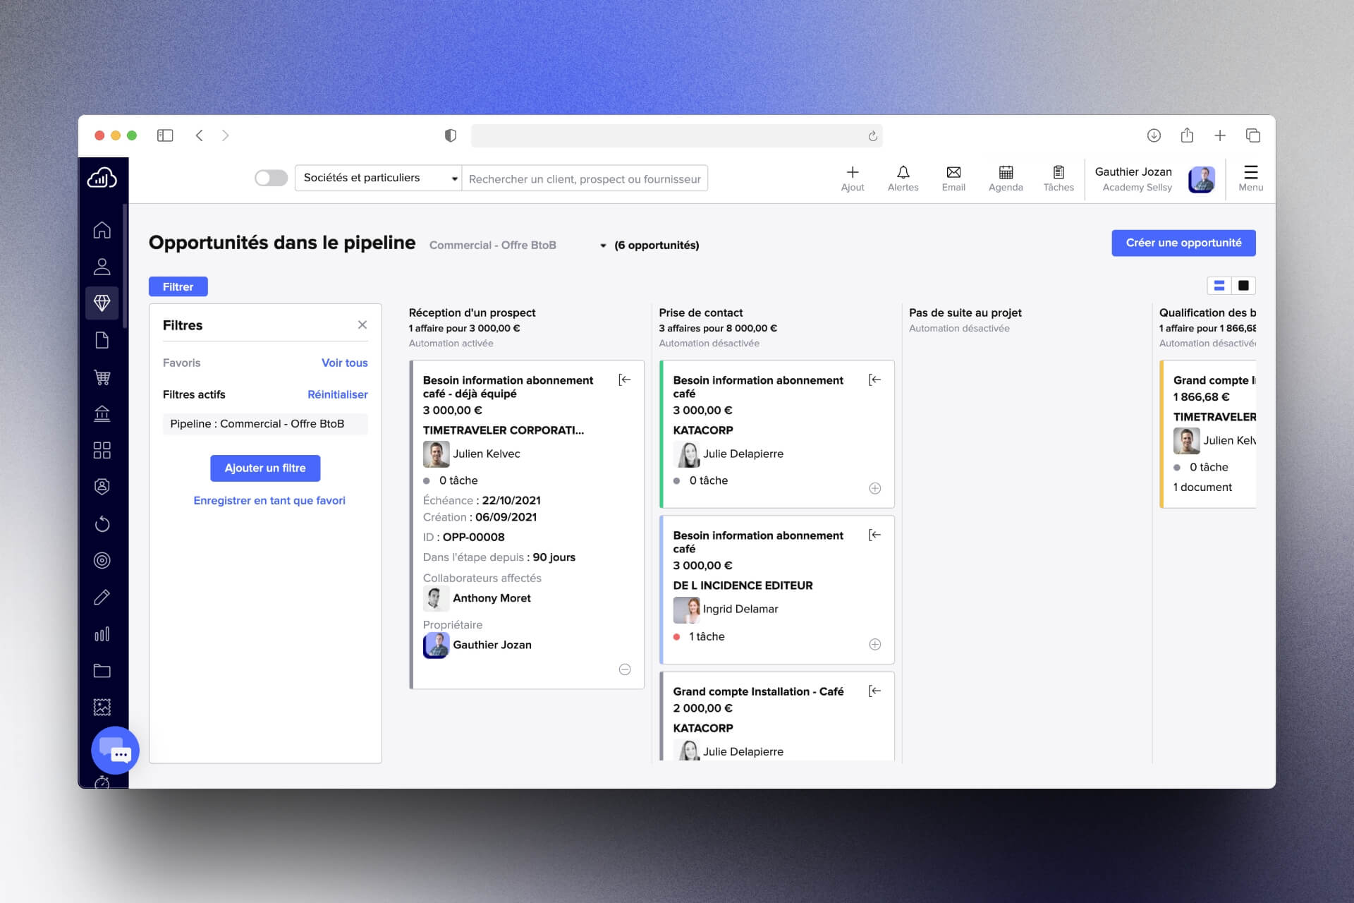
Task: Open Sociétés et particuliers dropdown
Action: coord(378,178)
